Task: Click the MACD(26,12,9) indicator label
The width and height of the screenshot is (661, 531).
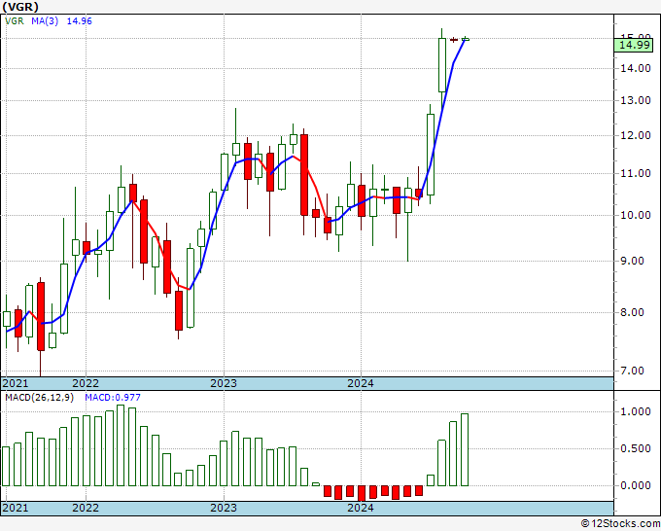Action: click(x=39, y=398)
